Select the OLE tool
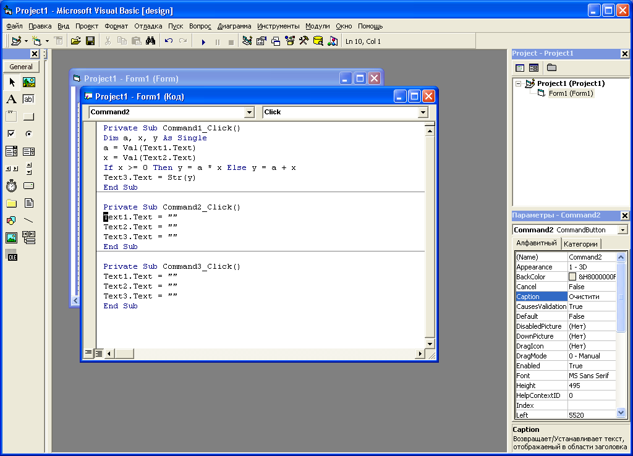The height and width of the screenshot is (456, 633). coord(11,255)
